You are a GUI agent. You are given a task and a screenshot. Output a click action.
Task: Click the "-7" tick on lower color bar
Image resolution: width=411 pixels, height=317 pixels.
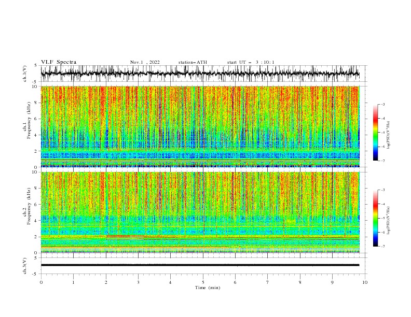[x=382, y=247]
